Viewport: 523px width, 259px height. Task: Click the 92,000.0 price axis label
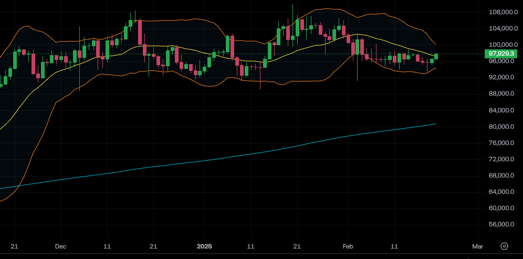coord(501,77)
